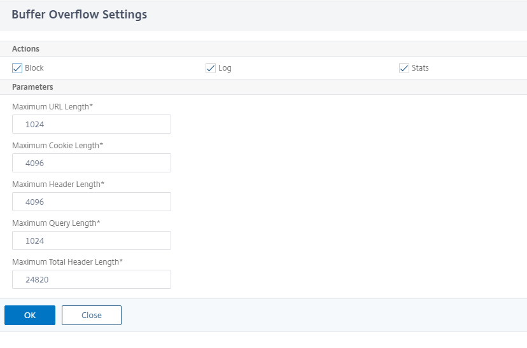This screenshot has width=527, height=348.
Task: Click the Parameters section heading
Action: click(32, 87)
